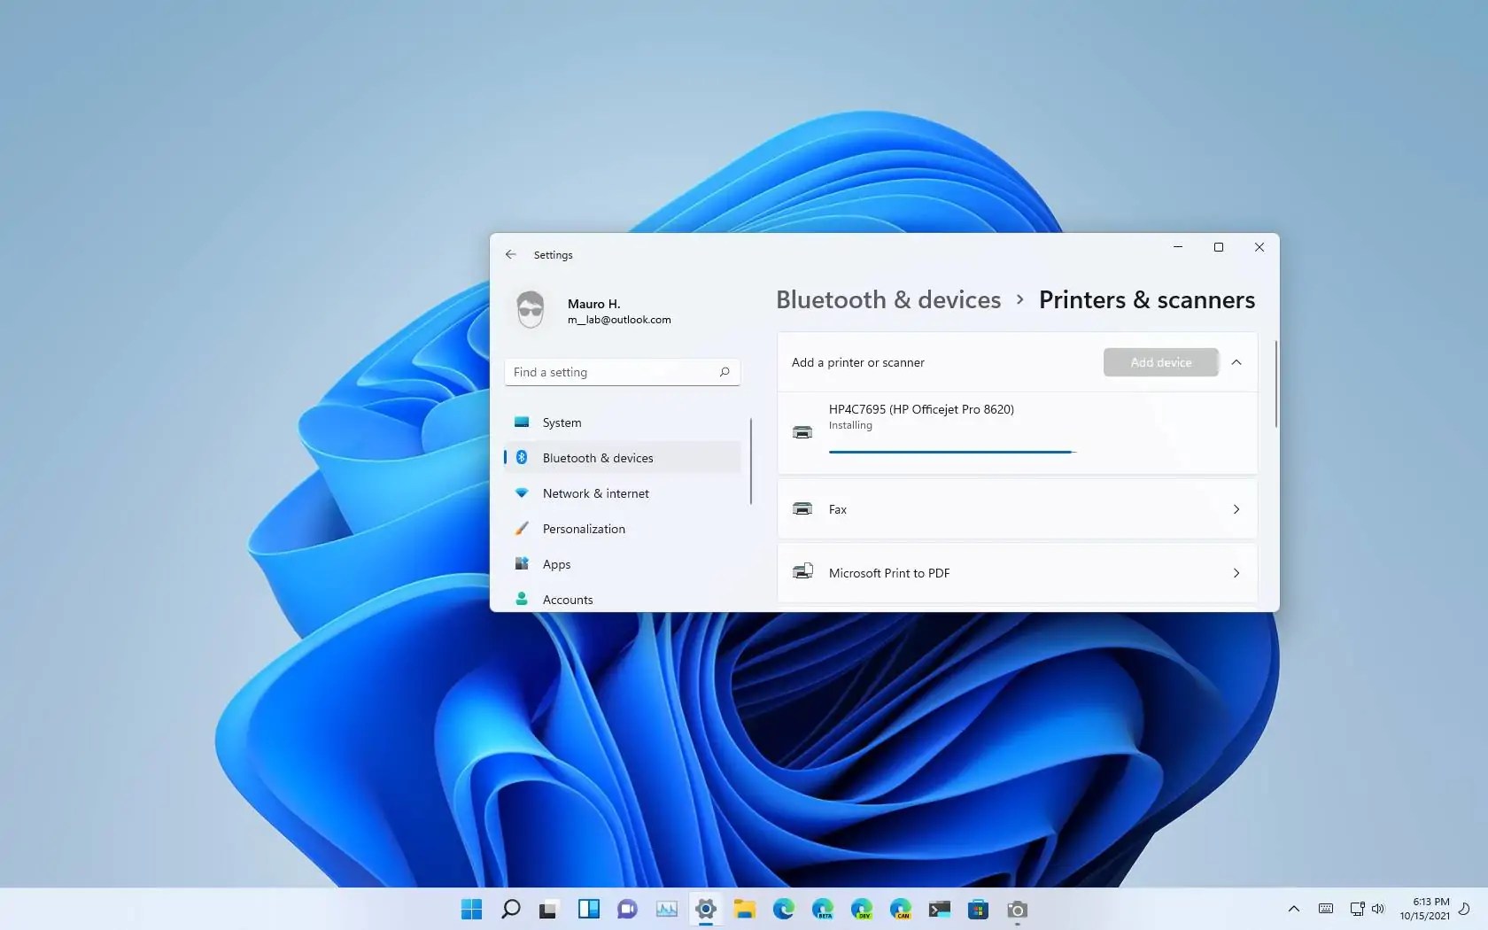1488x930 pixels.
Task: Click the HP printer installing progress bar
Action: [x=952, y=452]
